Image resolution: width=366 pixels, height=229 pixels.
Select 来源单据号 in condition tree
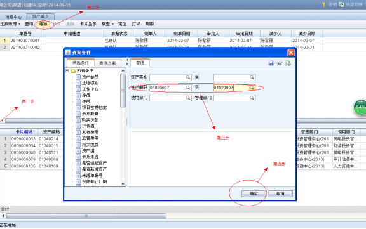[x=92, y=176]
